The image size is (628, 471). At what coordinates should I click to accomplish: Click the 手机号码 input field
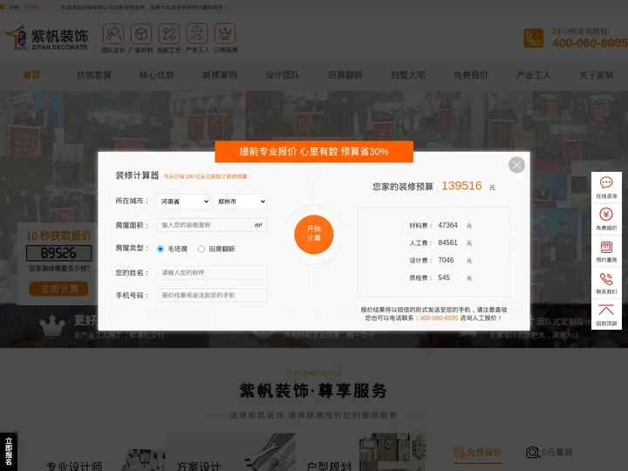coord(212,295)
